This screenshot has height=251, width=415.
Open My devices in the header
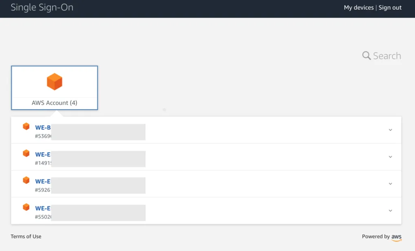(x=359, y=8)
